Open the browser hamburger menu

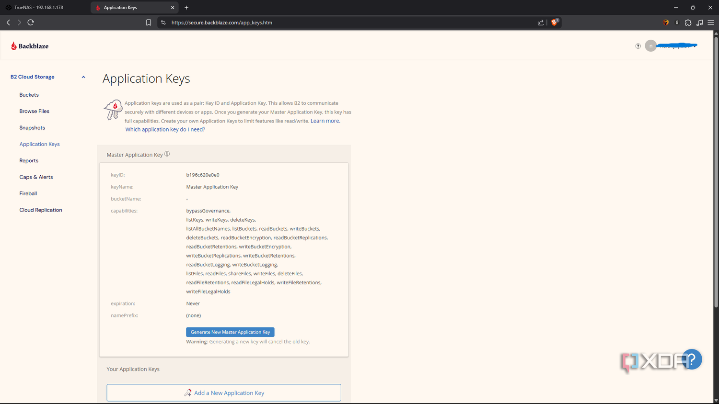711,22
